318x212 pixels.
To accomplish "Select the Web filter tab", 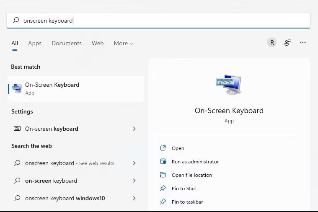I will 98,43.
